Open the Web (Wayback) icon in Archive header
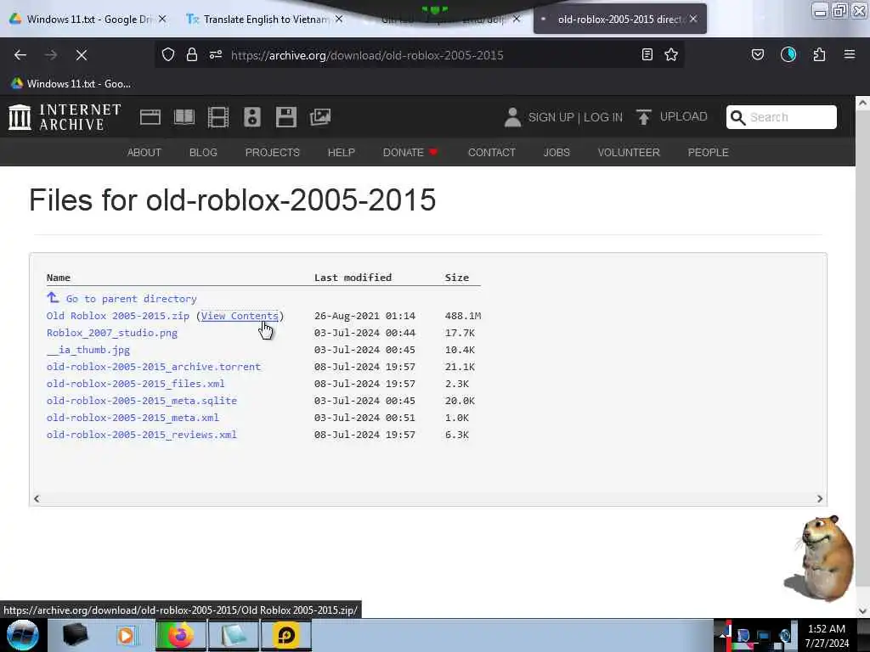Viewport: 870px width, 652px height. (x=150, y=117)
